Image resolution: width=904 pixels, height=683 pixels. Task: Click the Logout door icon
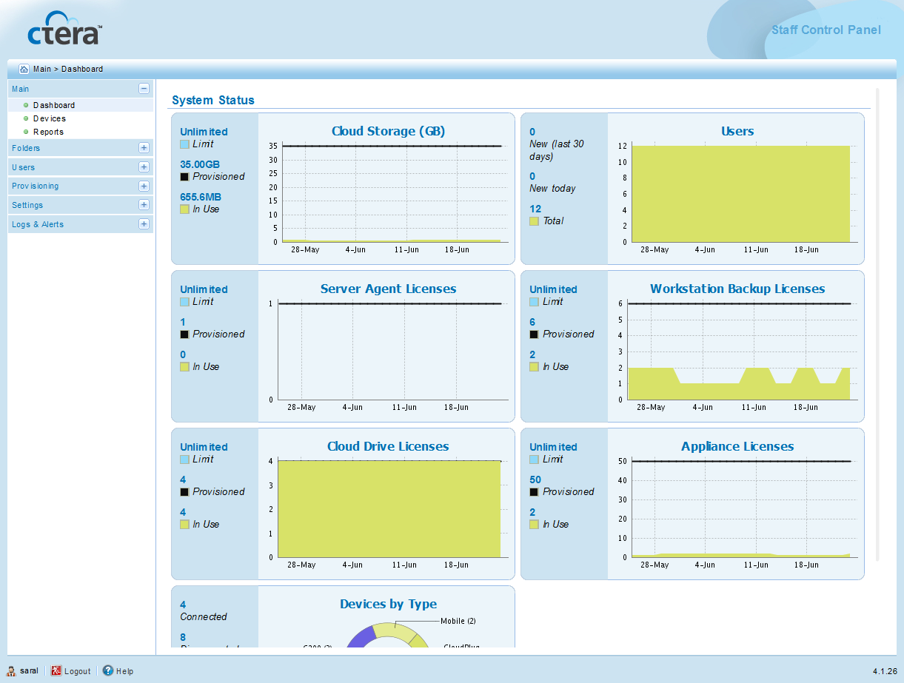click(x=56, y=671)
